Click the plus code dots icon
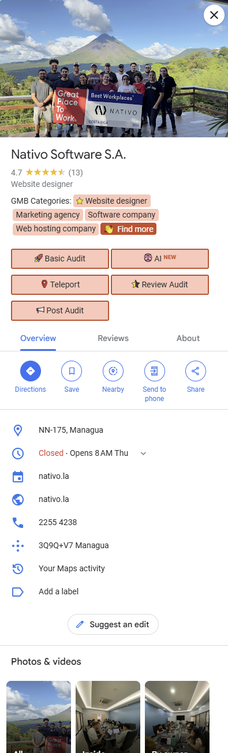This screenshot has height=753, width=228. click(x=18, y=545)
